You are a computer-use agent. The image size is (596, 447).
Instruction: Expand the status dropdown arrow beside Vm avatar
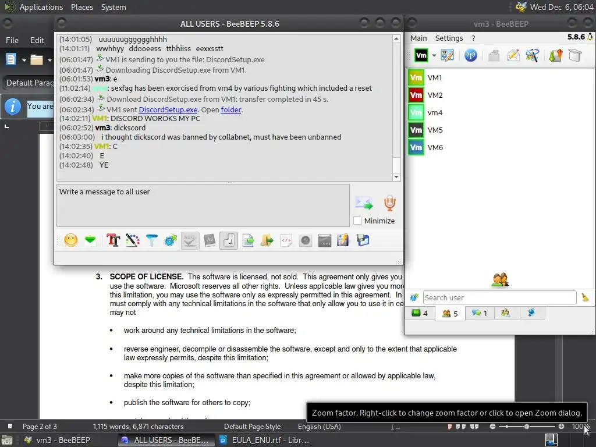coord(434,55)
